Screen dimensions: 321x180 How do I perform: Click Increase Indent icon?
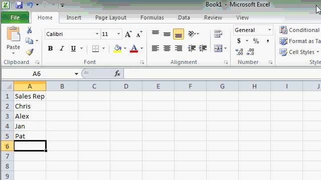203,48
